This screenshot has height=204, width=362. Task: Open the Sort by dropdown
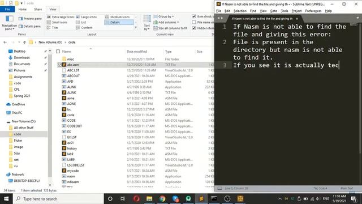pyautogui.click(x=147, y=23)
